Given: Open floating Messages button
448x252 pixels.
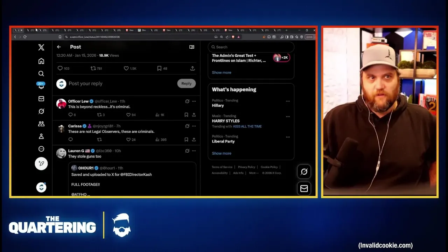Looking at the screenshot, I should (x=304, y=189).
